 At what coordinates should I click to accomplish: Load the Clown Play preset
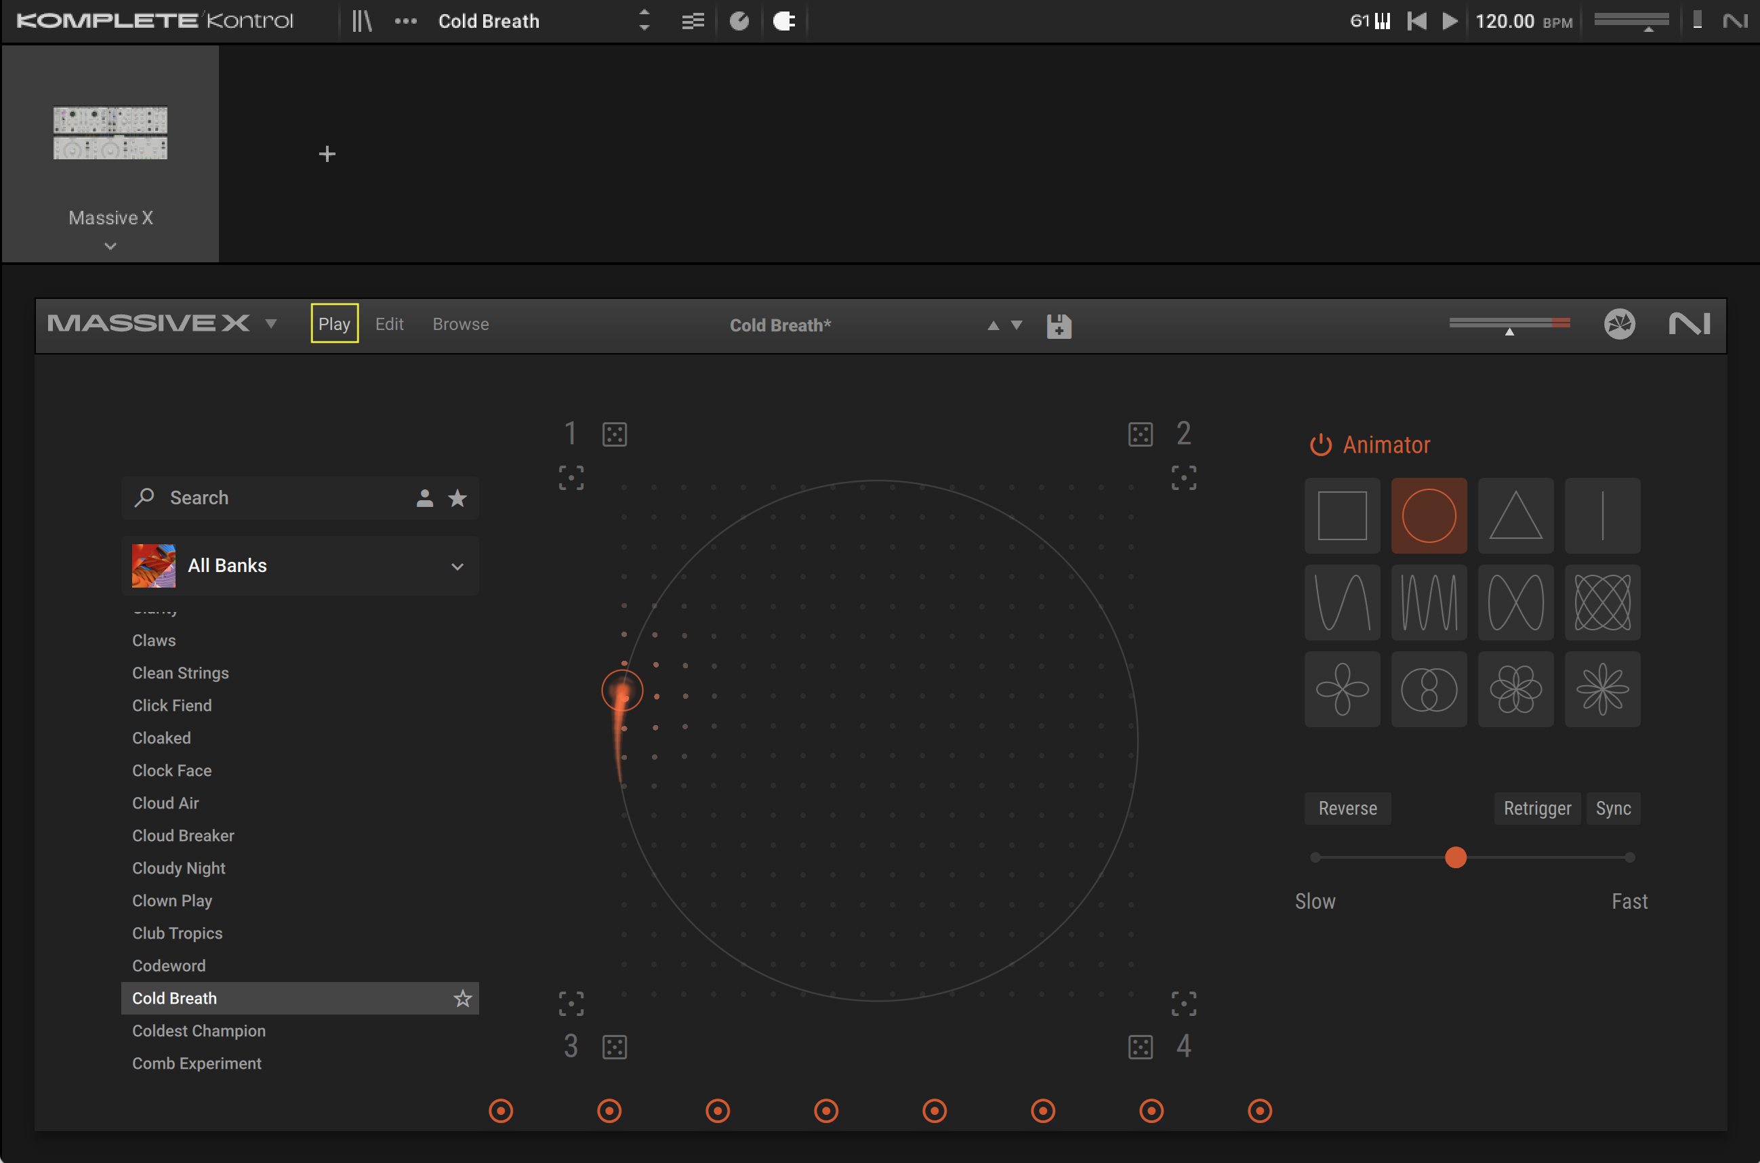coord(171,901)
